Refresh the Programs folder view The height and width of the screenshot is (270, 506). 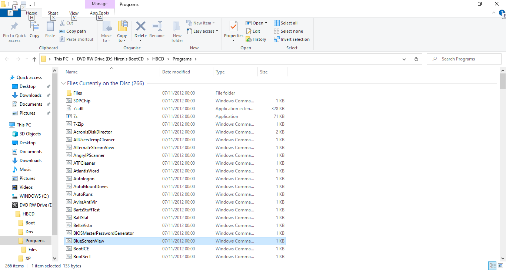pyautogui.click(x=416, y=59)
